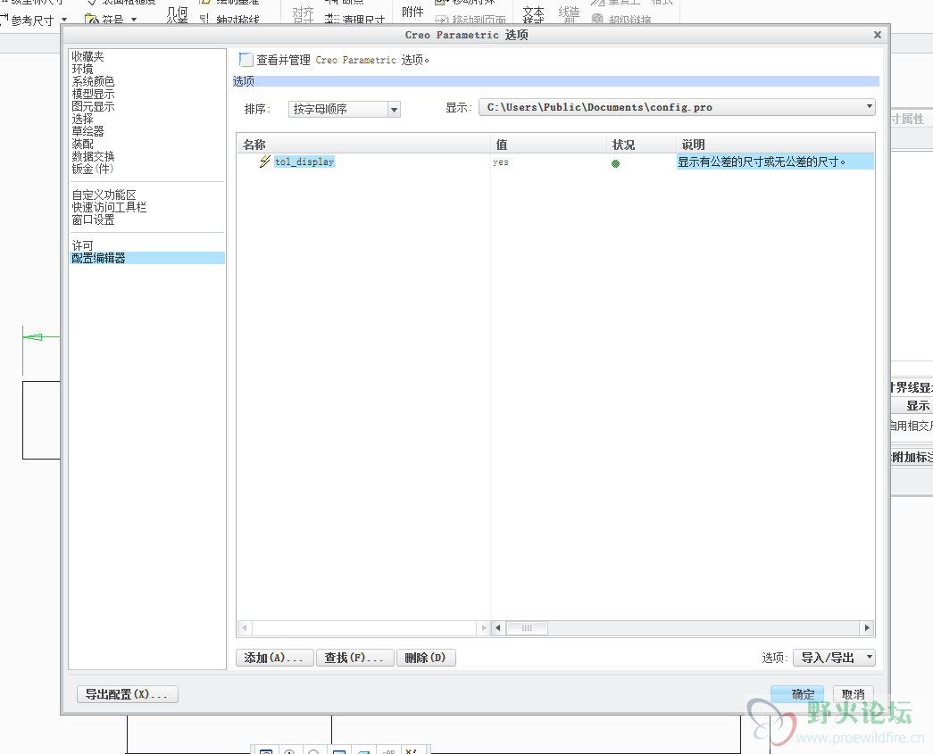Select the 数据交换 category
Image resolution: width=933 pixels, height=754 pixels.
[x=93, y=156]
